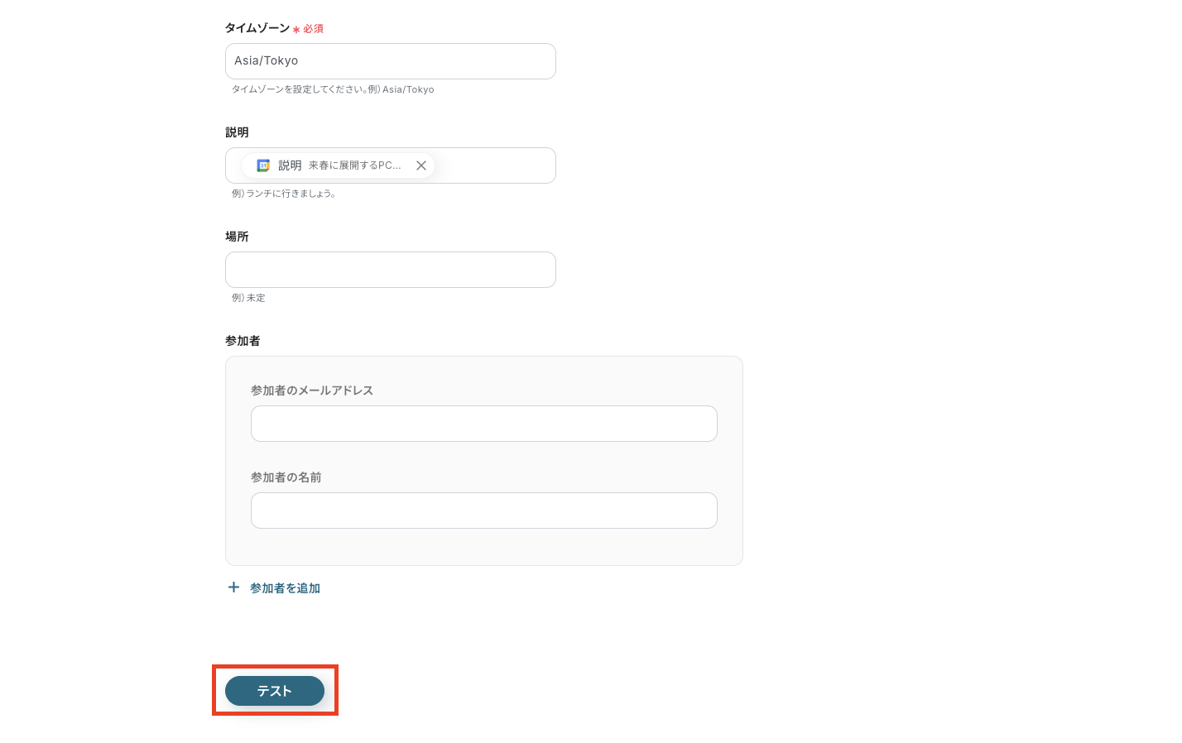Click the 場所 field label

[237, 237]
